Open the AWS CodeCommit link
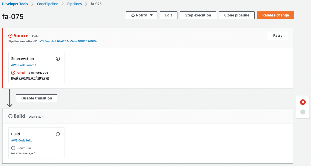The image size is (311, 166). 24,65
